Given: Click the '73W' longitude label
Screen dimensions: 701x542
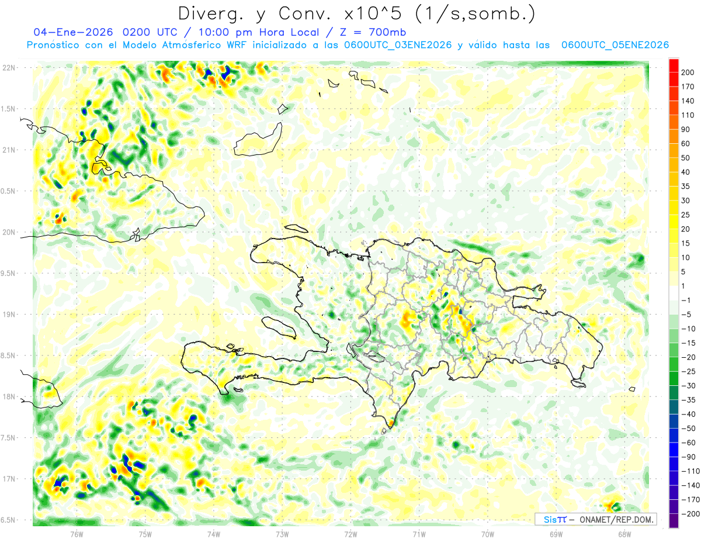Looking at the screenshot, I should (282, 534).
